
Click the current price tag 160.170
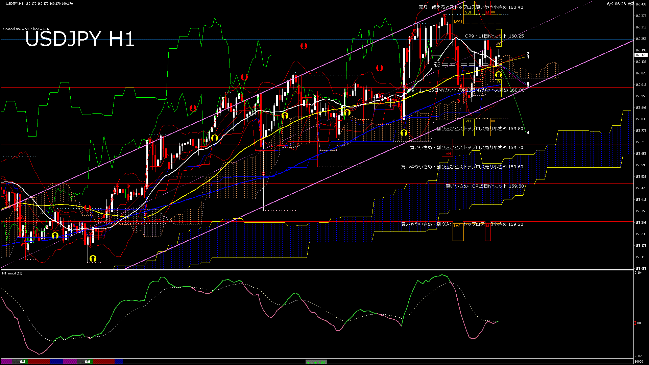point(641,55)
